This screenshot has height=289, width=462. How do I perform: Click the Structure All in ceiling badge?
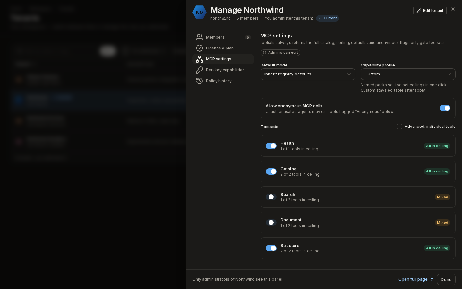437,248
